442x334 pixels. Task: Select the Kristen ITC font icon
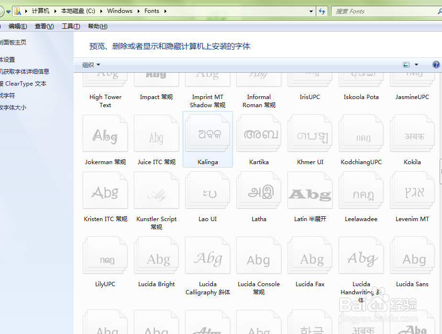[105, 190]
